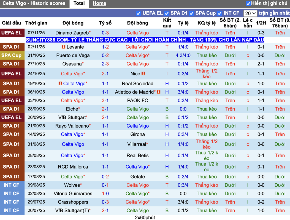290x220 pixels.
Task: Click odds 0:0 in Elche row
Action: pyautogui.click(x=183, y=109)
